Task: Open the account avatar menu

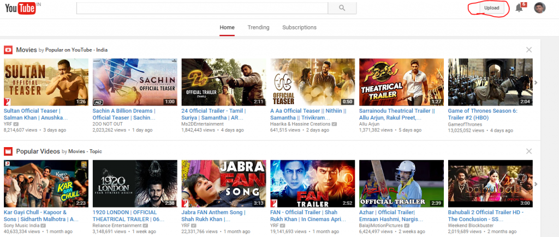Action: 540,8
